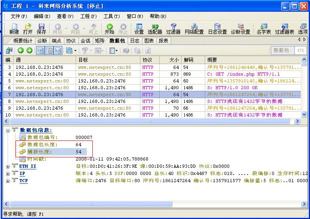
Task: Switch to the 概要统计 tab
Action: [23, 40]
